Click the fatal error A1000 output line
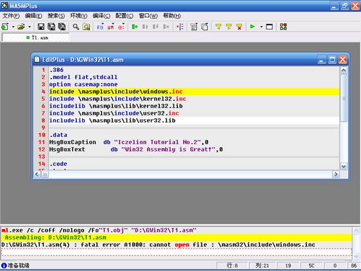 158,245
